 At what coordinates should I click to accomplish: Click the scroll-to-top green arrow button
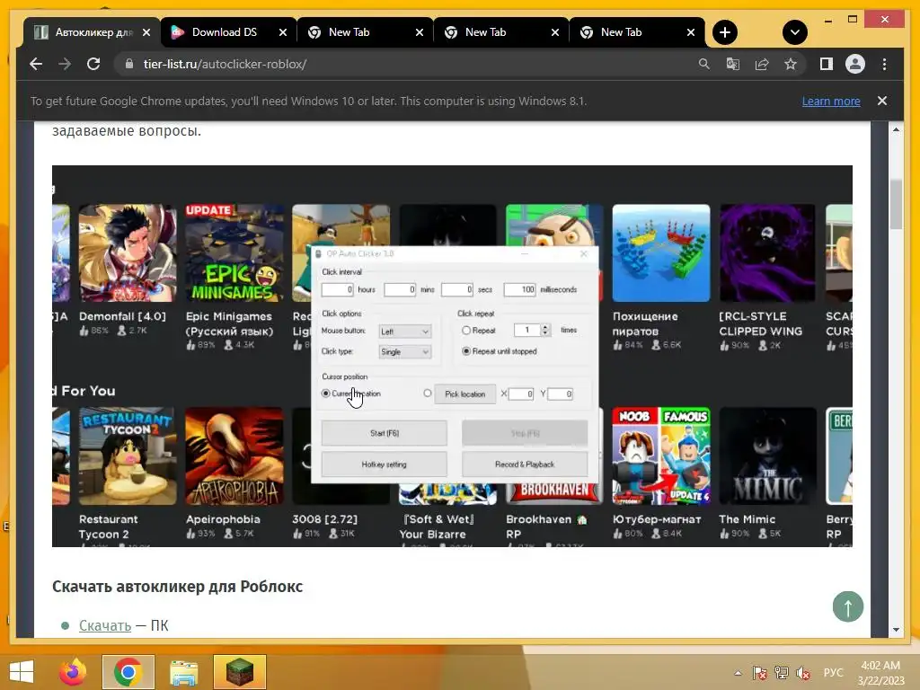(848, 606)
